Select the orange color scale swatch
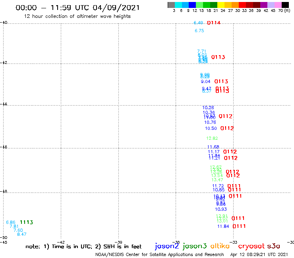 click(x=235, y=5)
